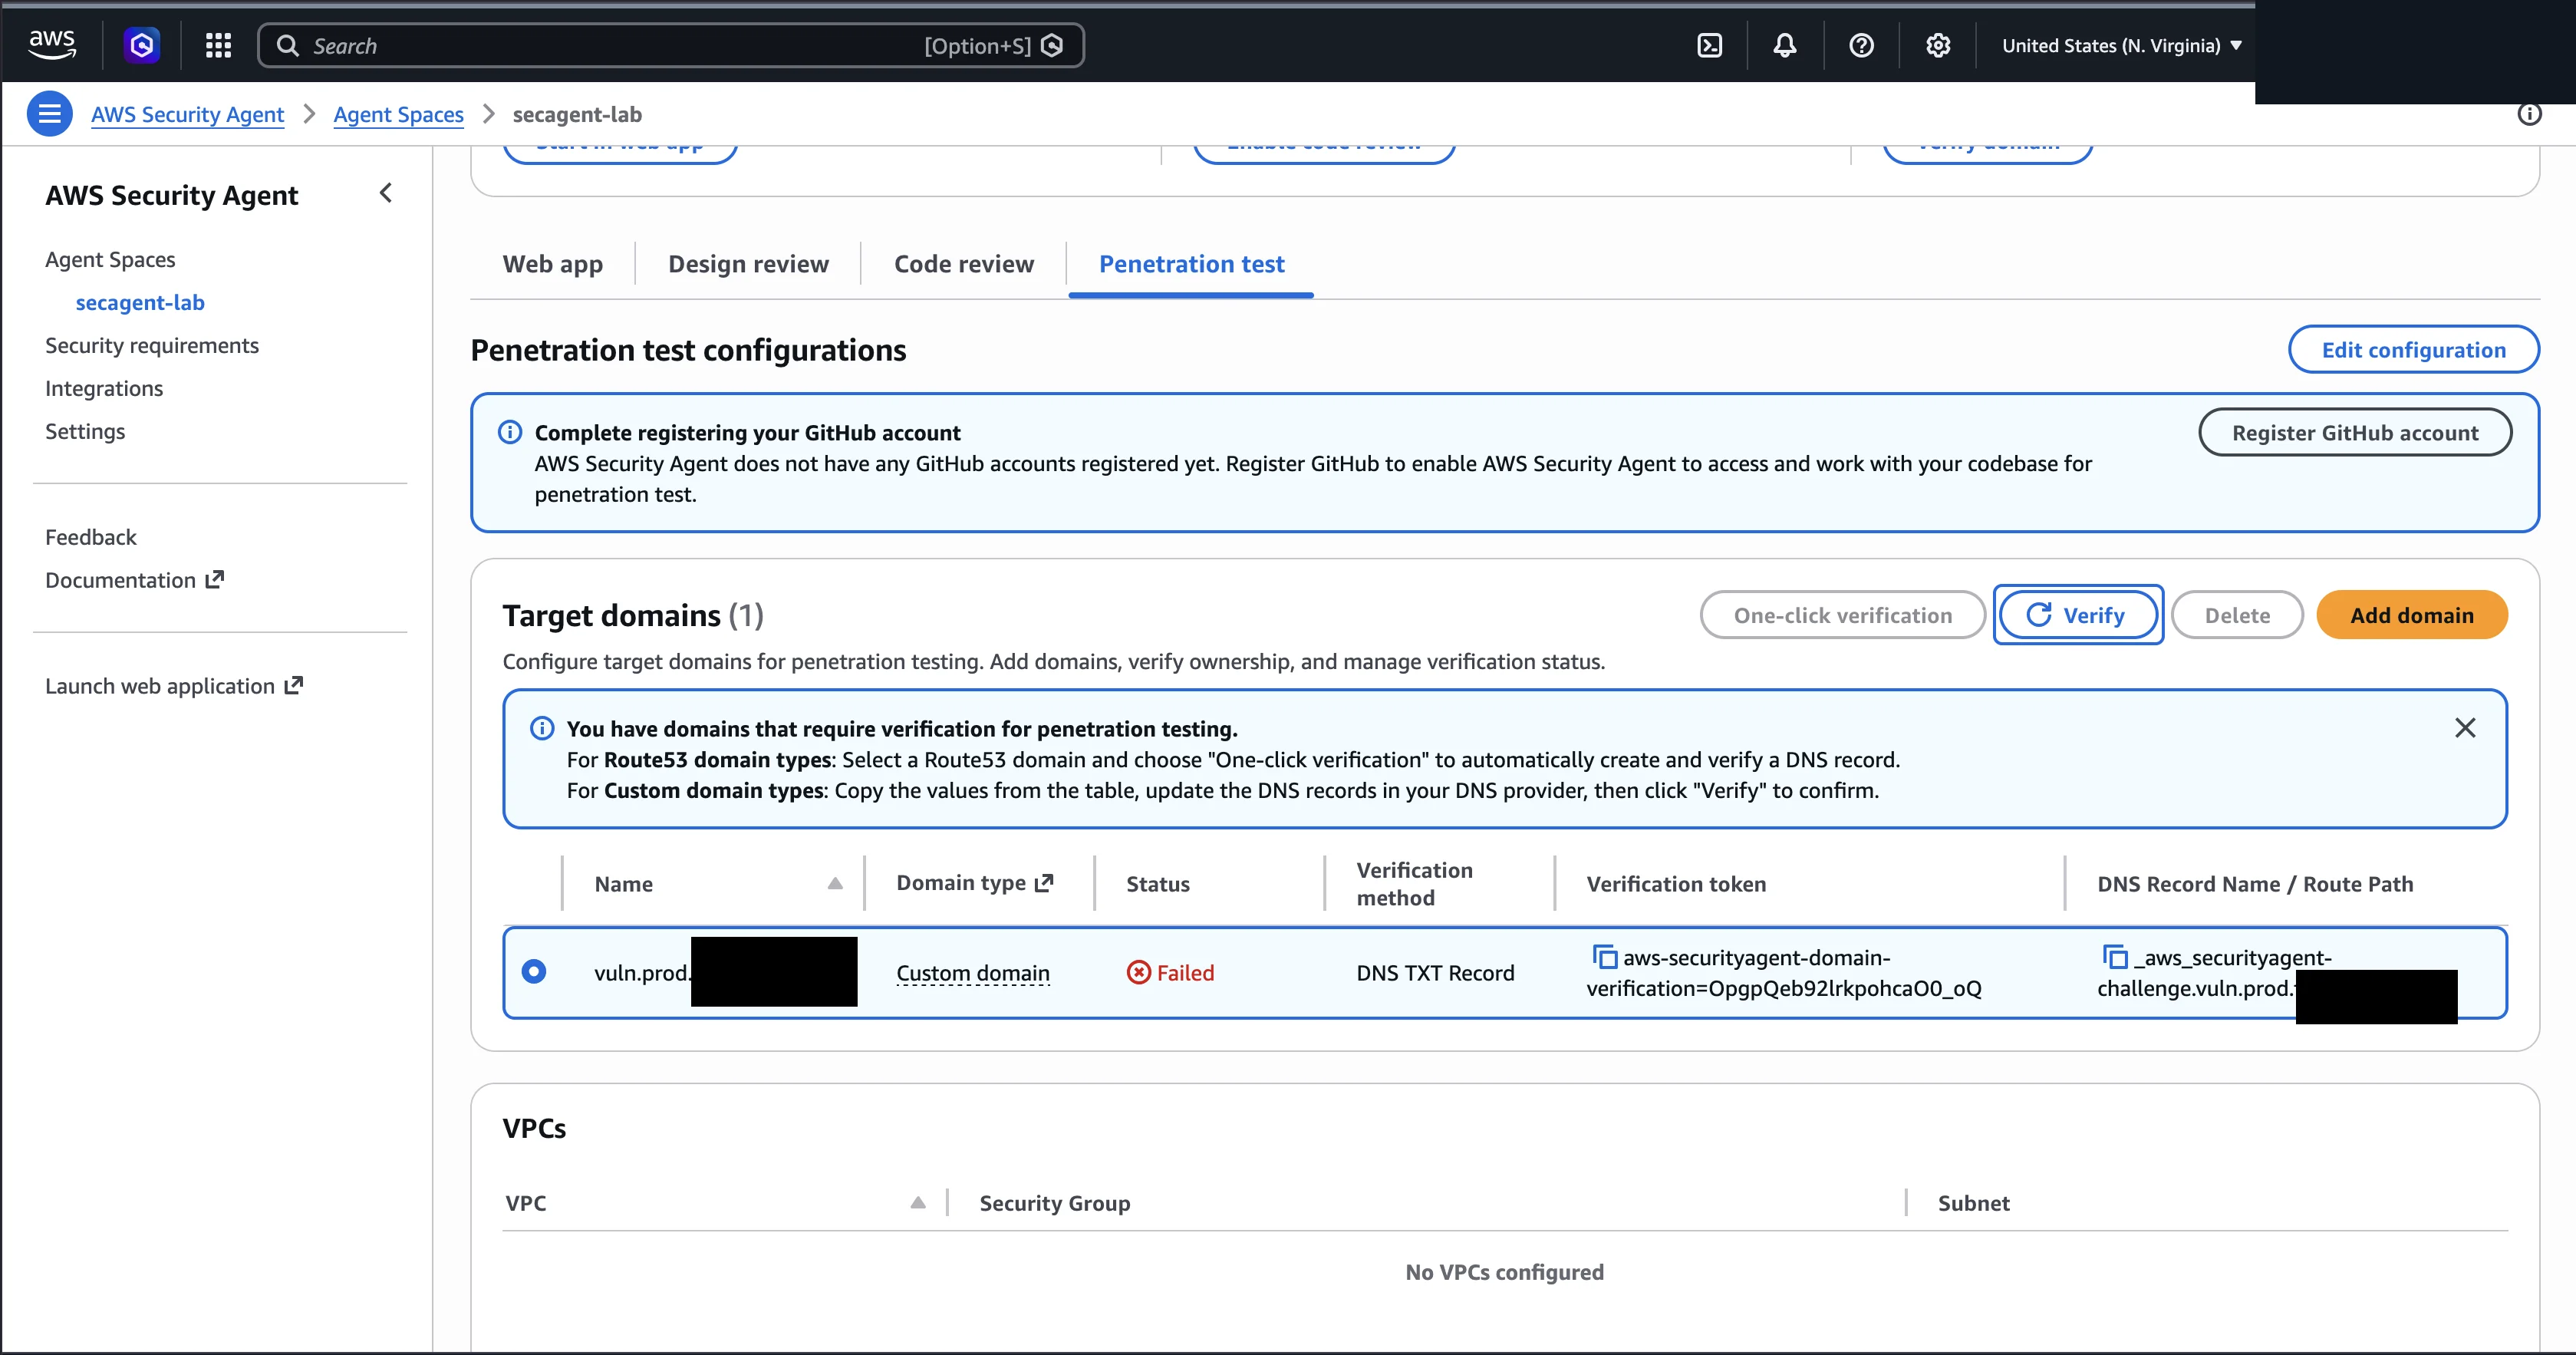
Task: Open the info panel icon at top right
Action: [2529, 114]
